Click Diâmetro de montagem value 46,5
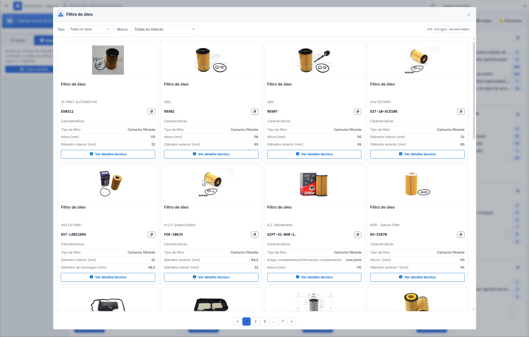The height and width of the screenshot is (337, 529). pyautogui.click(x=152, y=267)
